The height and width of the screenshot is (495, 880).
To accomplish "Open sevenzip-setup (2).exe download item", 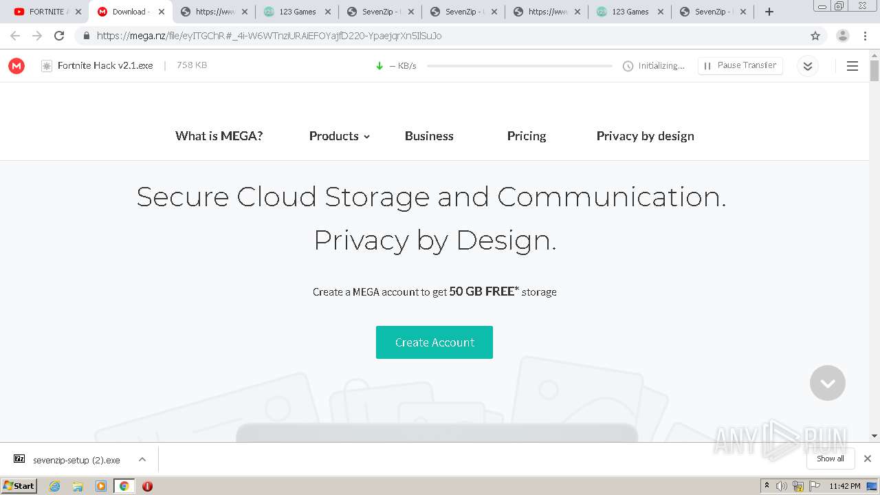I will pos(67,460).
